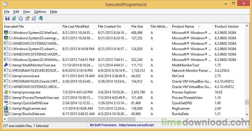
Task: Click the 11/13/2014 last modified date cell
Action: pyautogui.click(x=78, y=65)
